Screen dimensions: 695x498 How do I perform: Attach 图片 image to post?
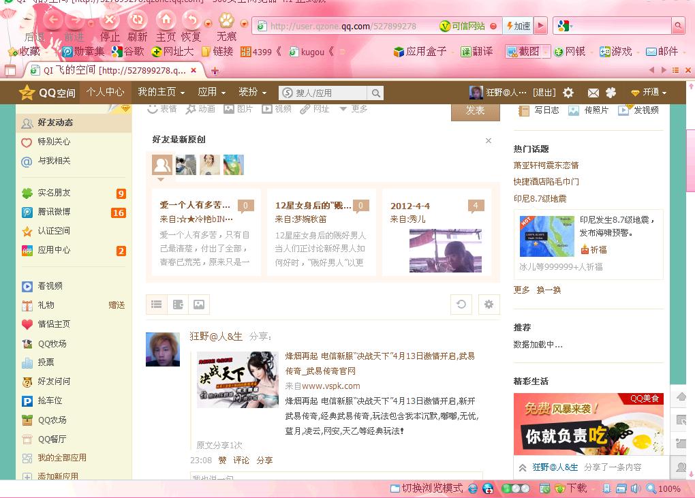(x=238, y=108)
